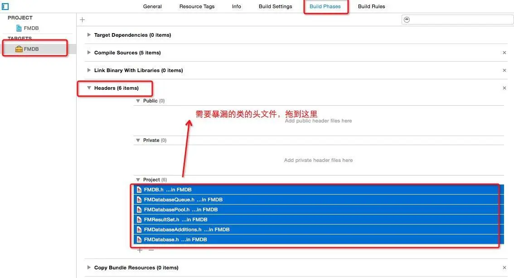This screenshot has height=278, width=514.
Task: Switch to the Build Settings tab
Action: tap(275, 6)
